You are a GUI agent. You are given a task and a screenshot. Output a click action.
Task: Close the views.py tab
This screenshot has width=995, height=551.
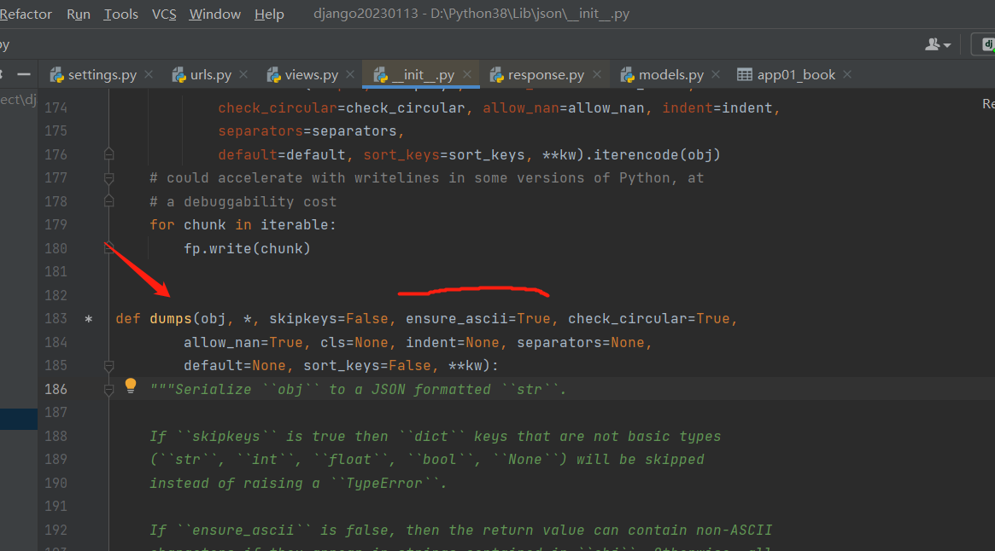tap(350, 74)
